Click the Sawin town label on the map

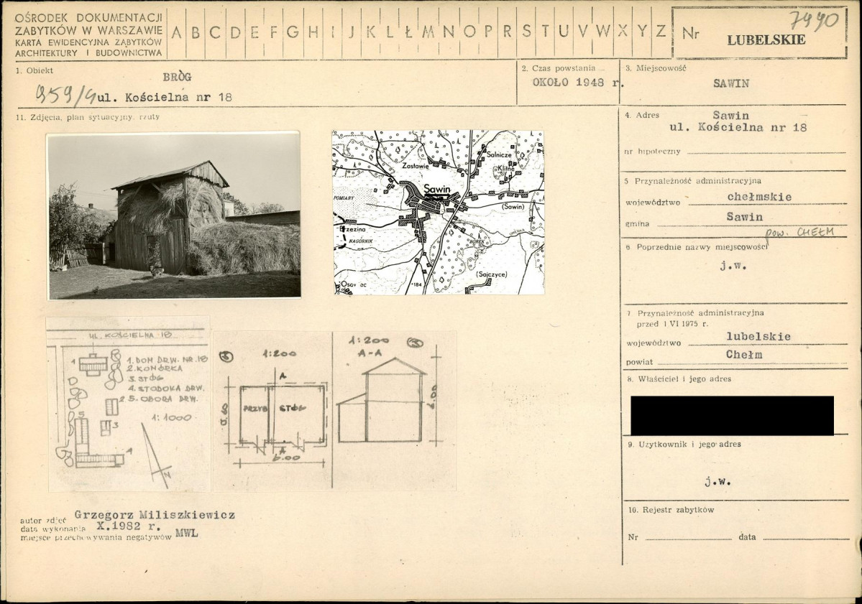click(x=437, y=189)
